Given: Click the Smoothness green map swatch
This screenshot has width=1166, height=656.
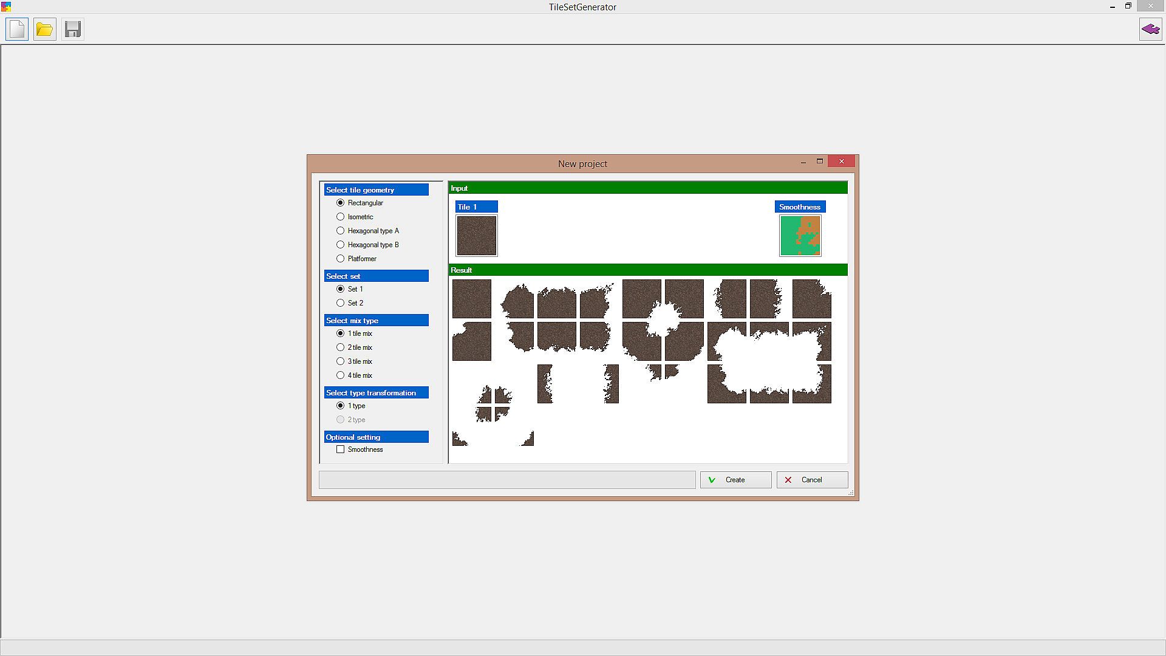Looking at the screenshot, I should coord(800,236).
